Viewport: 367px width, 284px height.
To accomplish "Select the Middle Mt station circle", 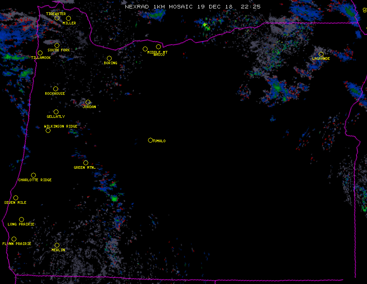I will 145,49.
